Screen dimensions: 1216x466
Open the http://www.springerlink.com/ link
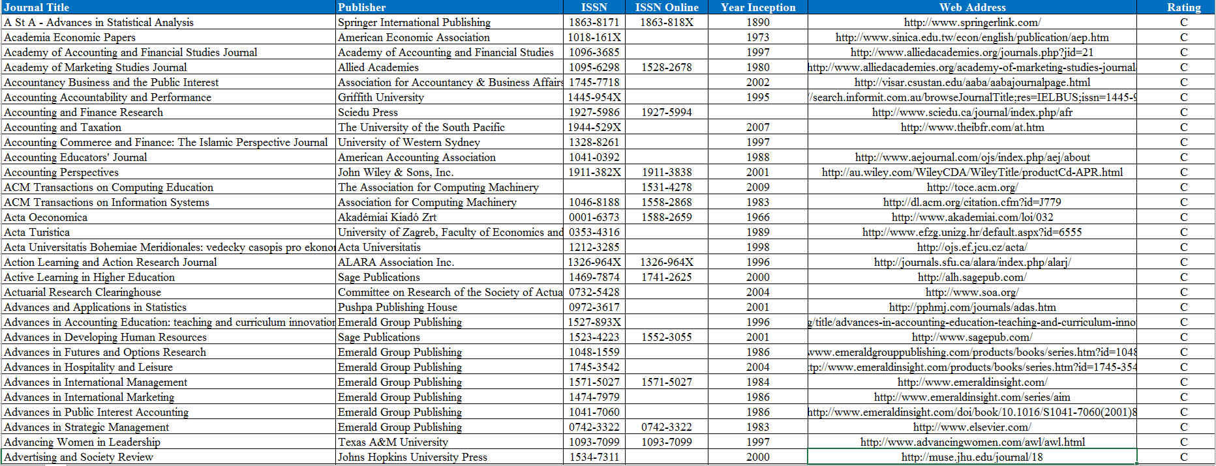pyautogui.click(x=972, y=22)
